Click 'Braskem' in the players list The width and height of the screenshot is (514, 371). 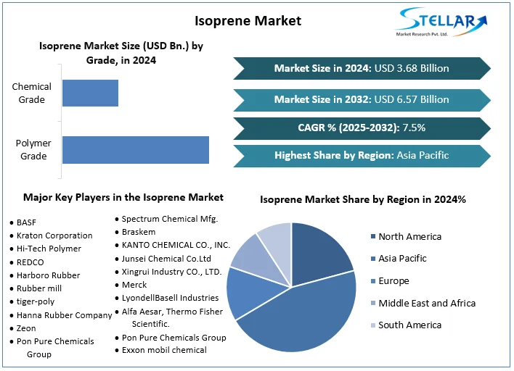click(x=139, y=232)
